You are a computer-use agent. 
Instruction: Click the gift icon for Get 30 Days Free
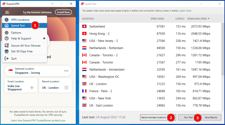(7, 51)
